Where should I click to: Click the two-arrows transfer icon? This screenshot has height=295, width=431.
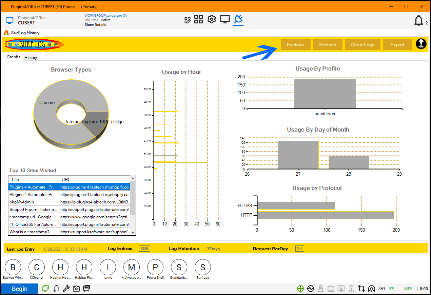[361, 289]
